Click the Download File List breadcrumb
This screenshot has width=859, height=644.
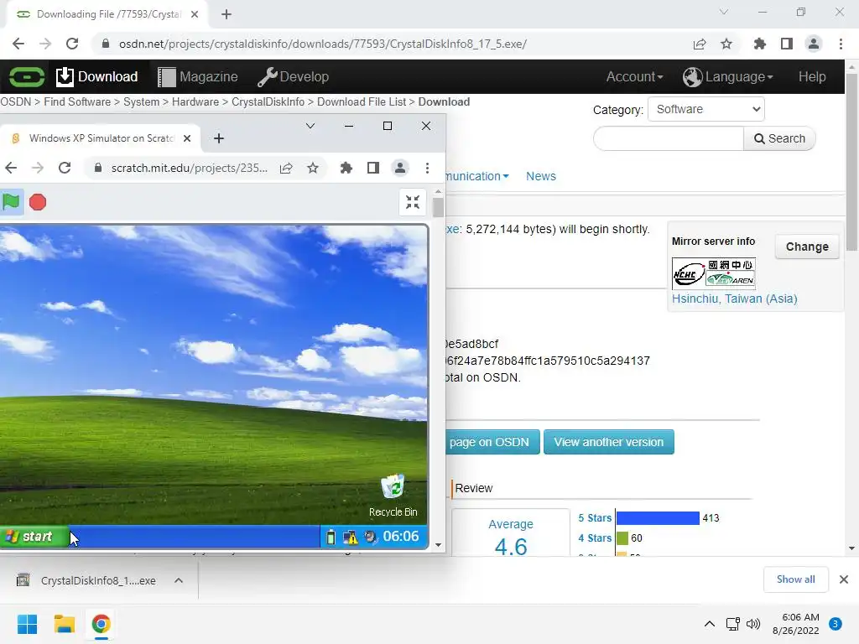pyautogui.click(x=362, y=101)
